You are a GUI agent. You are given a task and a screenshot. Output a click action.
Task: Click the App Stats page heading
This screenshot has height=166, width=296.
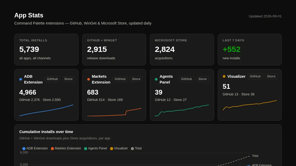pos(29,15)
